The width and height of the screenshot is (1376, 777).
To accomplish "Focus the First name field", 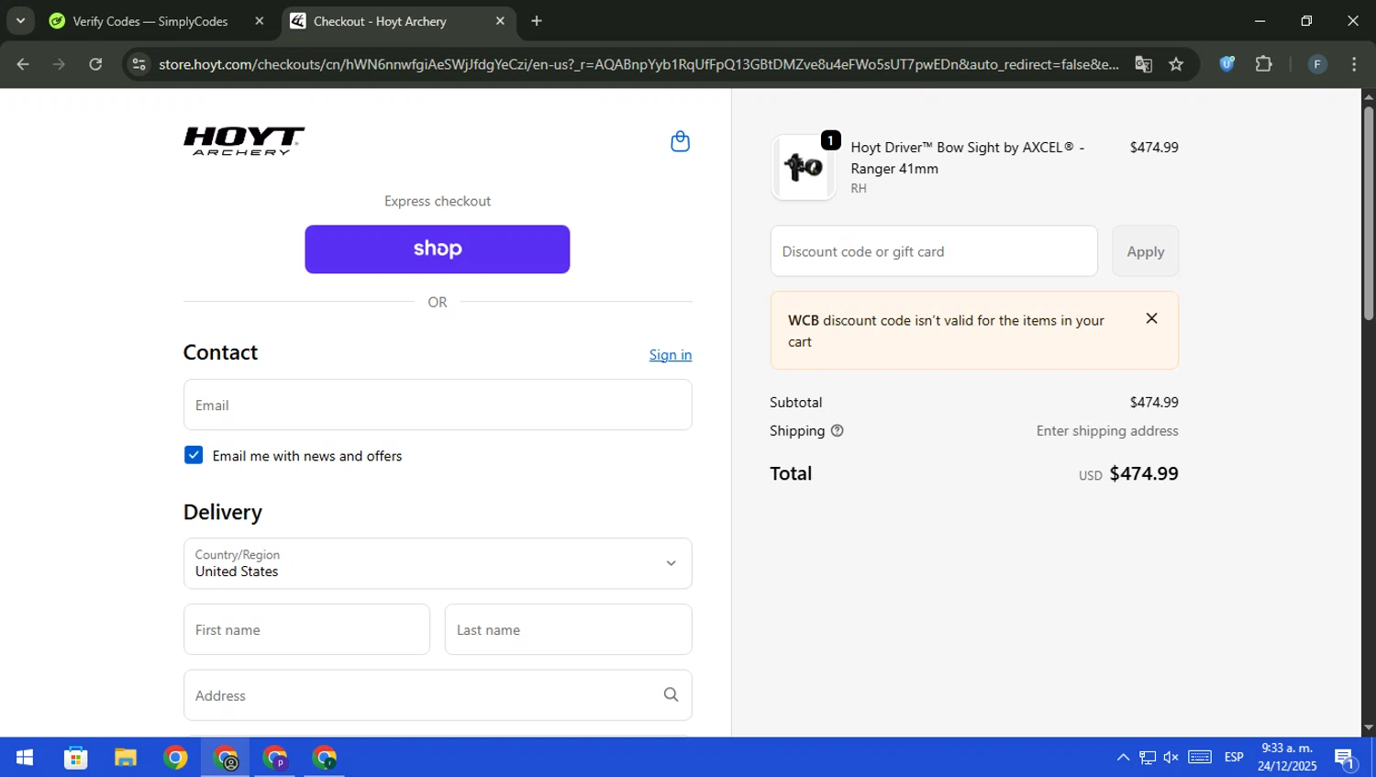I will [306, 629].
